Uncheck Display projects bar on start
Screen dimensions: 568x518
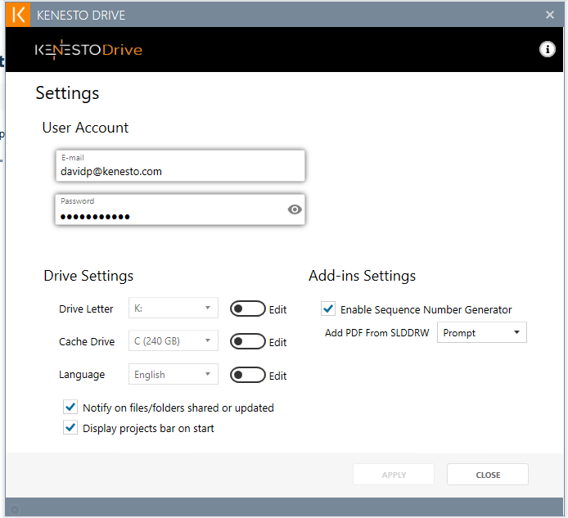[70, 428]
